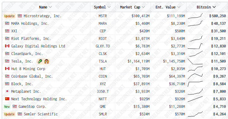228x119 pixels.
Task: Click China flag beside Next Technology Holding
Action: click(x=7, y=99)
